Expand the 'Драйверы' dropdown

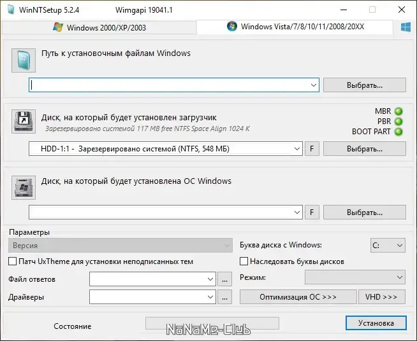[x=210, y=297]
